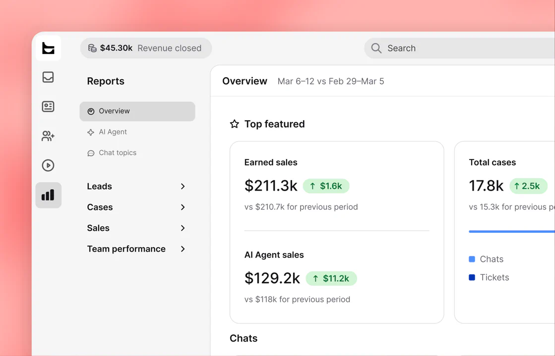Click the AI Agent sales $129.2k value
555x356 pixels.
click(x=272, y=278)
